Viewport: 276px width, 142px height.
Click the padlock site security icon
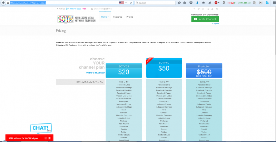pyautogui.click(x=8, y=3)
